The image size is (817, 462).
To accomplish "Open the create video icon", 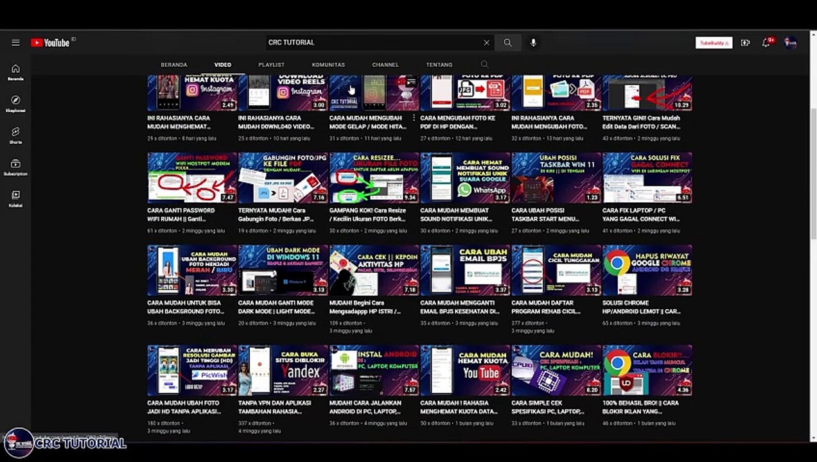I will (x=745, y=43).
